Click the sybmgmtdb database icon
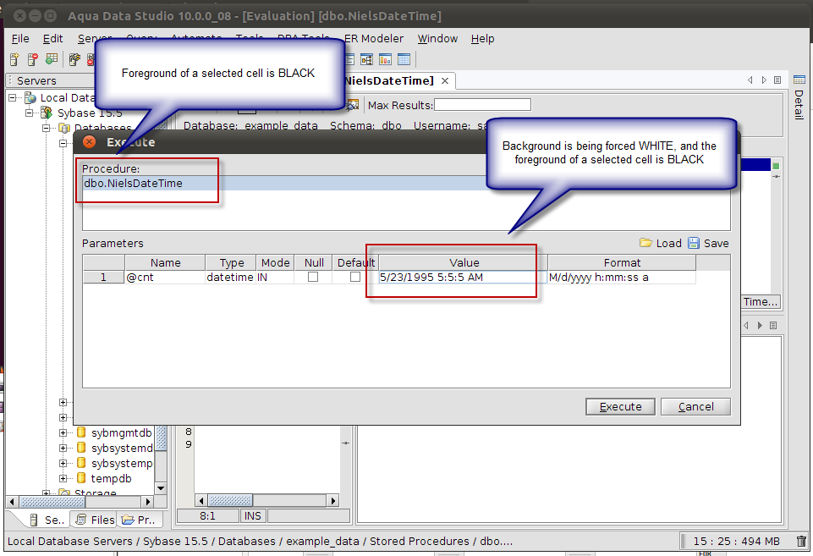813x556 pixels. [81, 432]
